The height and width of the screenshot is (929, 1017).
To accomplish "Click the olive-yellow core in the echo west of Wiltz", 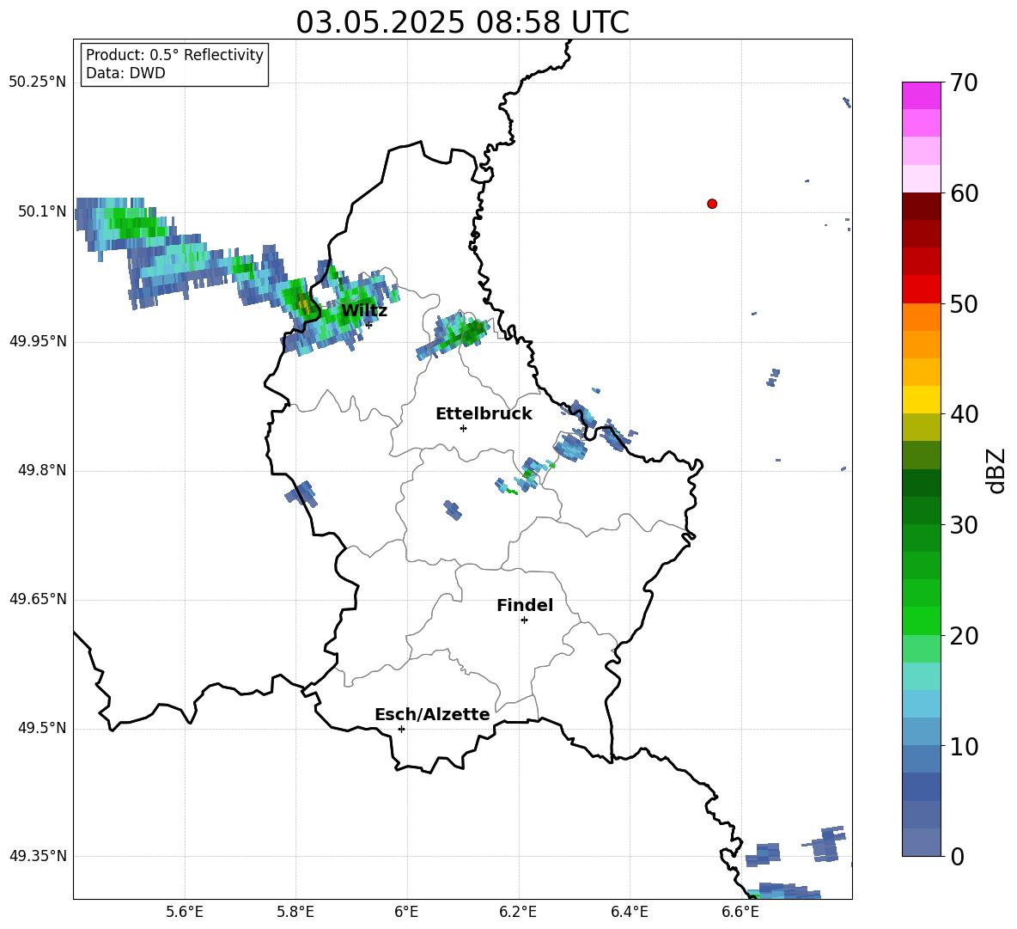I will tap(305, 303).
